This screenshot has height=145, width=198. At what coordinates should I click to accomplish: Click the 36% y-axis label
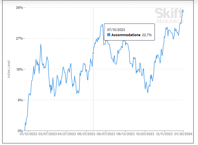pos(19,8)
